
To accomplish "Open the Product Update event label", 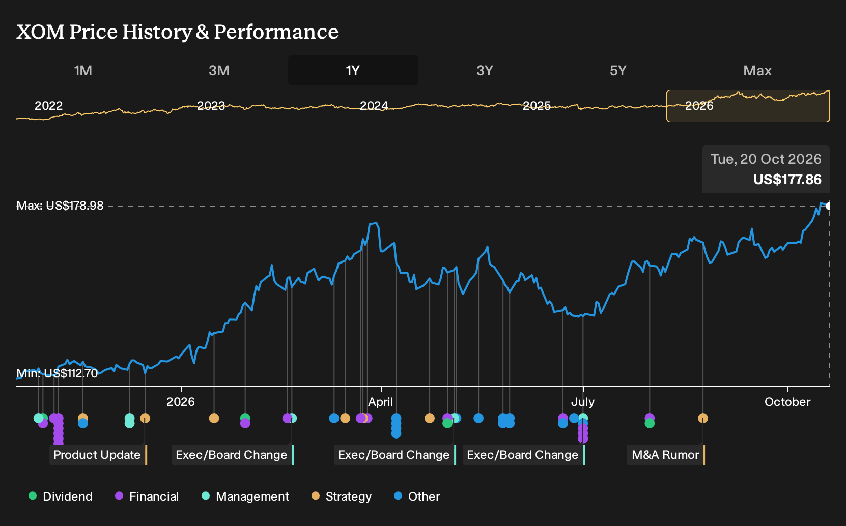I will coord(98,455).
